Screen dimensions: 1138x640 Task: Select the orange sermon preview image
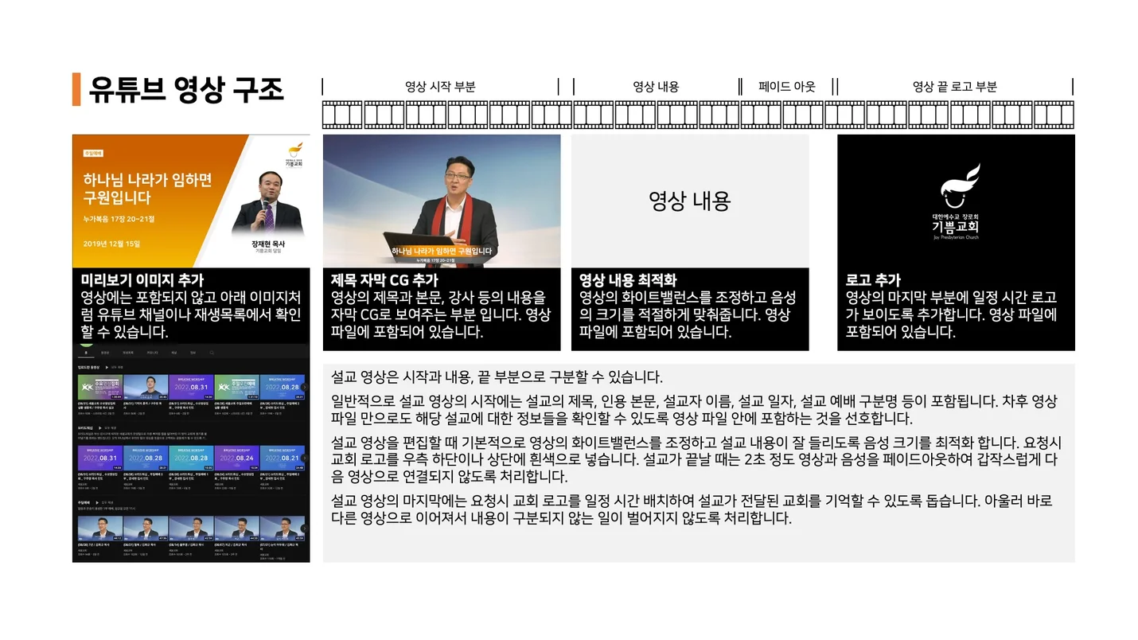click(191, 201)
